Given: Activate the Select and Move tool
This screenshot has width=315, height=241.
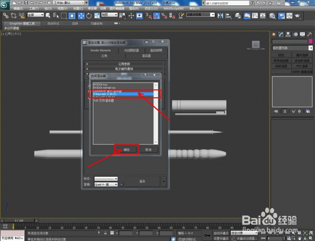Looking at the screenshot, I should (81, 15).
